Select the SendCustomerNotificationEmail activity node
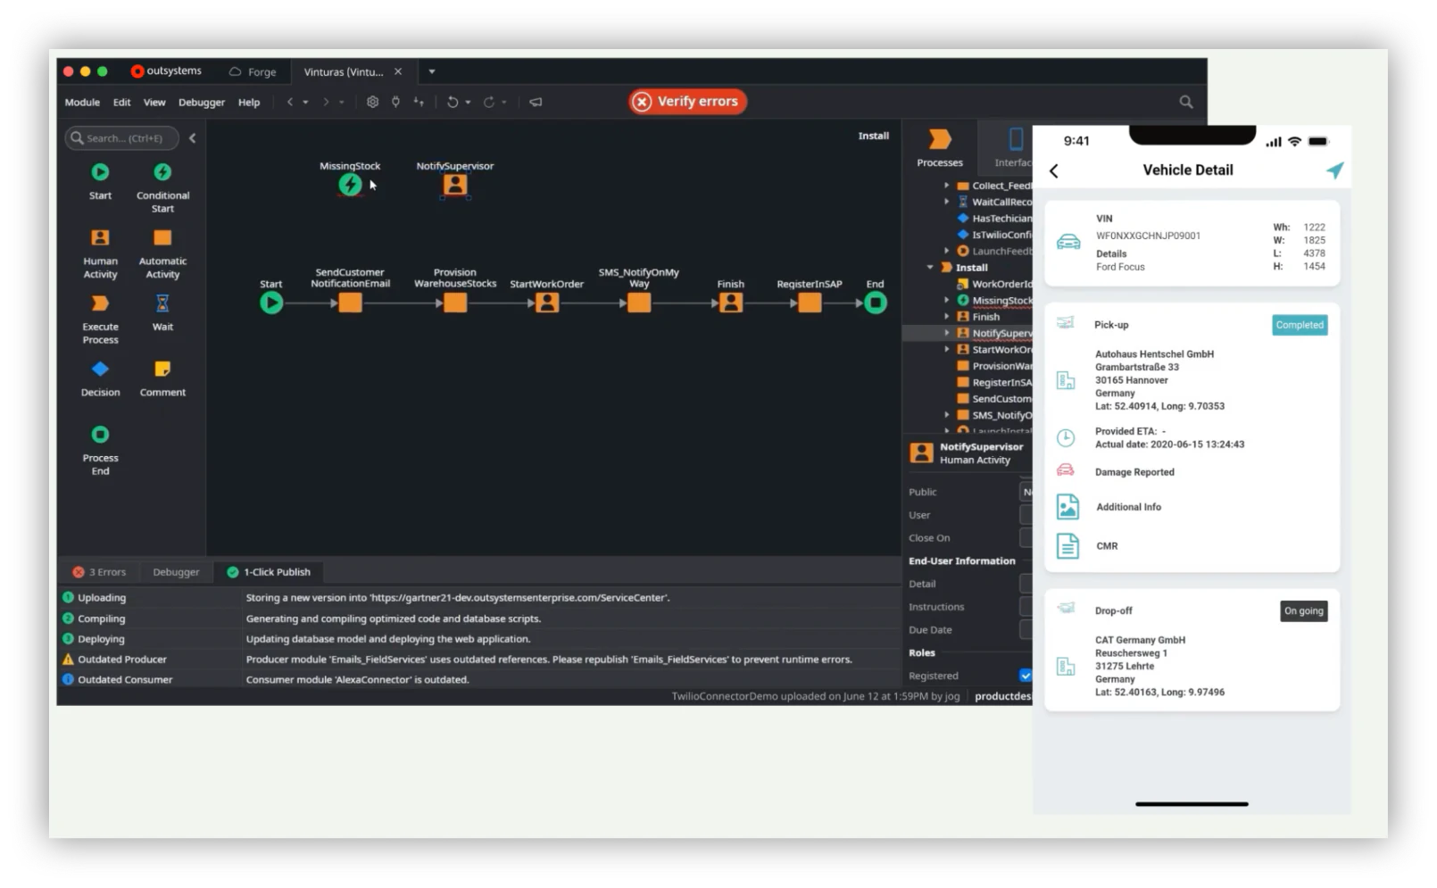 tap(351, 303)
